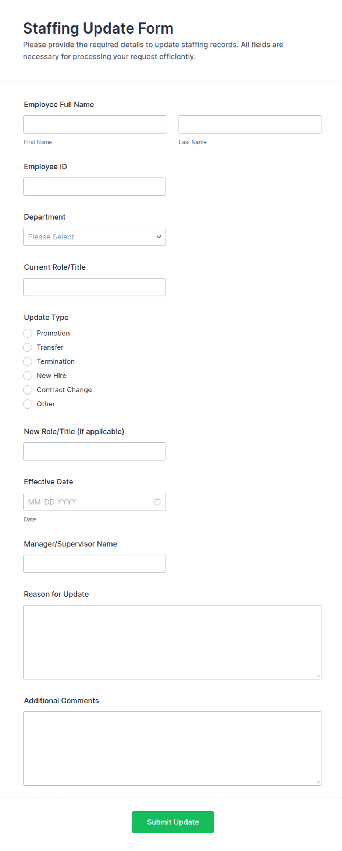Click the Current Role/Title field

[95, 287]
